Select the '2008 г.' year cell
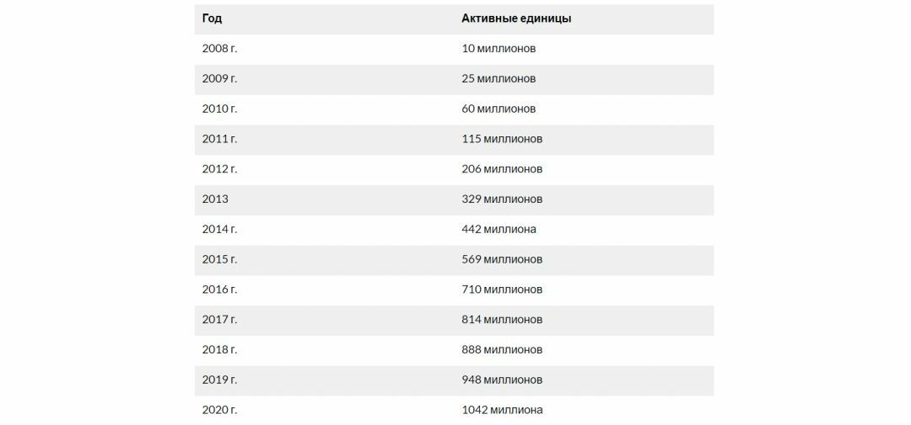This screenshot has width=911, height=425. pos(219,49)
